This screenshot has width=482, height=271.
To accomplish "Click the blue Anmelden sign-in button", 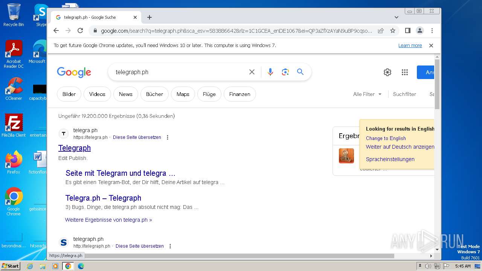I will 426,72.
